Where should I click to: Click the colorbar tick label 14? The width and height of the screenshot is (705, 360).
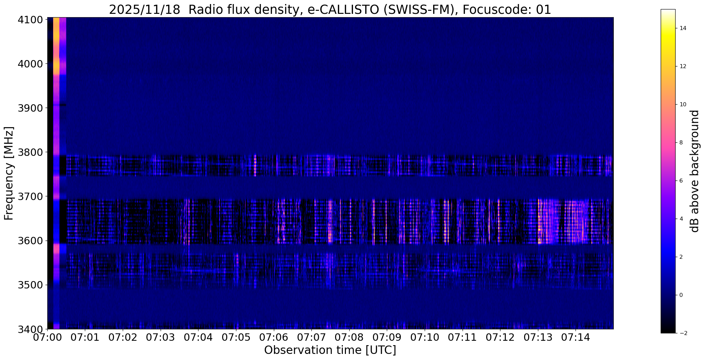point(683,28)
